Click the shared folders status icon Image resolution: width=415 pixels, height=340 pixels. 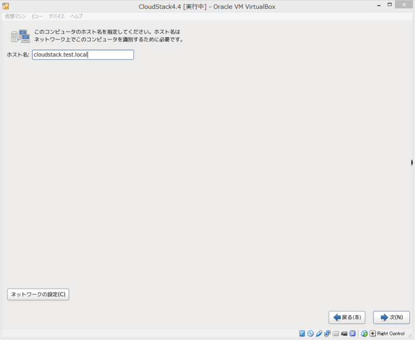coord(335,333)
